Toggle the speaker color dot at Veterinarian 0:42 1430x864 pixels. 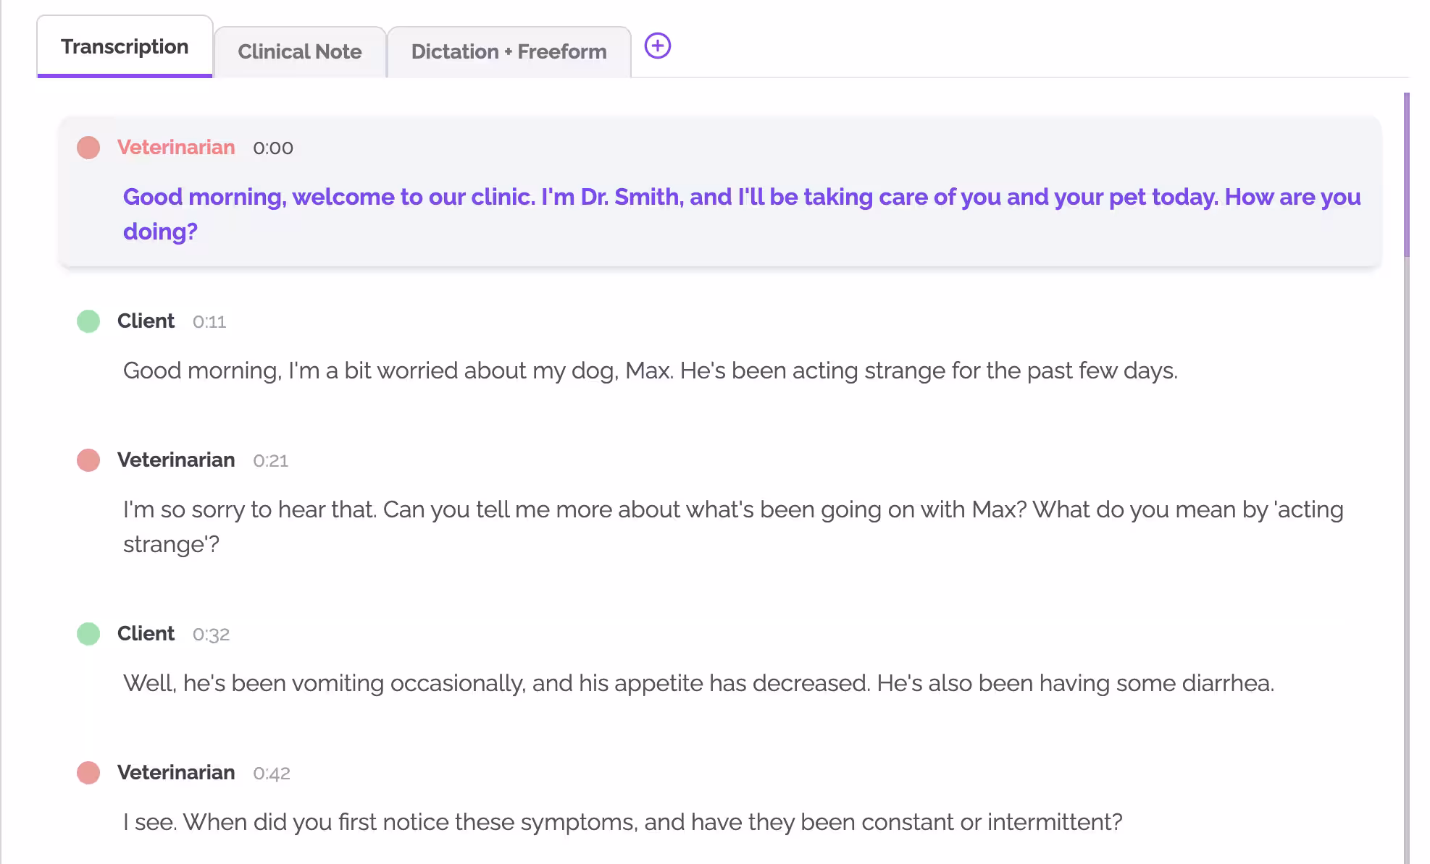tap(88, 772)
